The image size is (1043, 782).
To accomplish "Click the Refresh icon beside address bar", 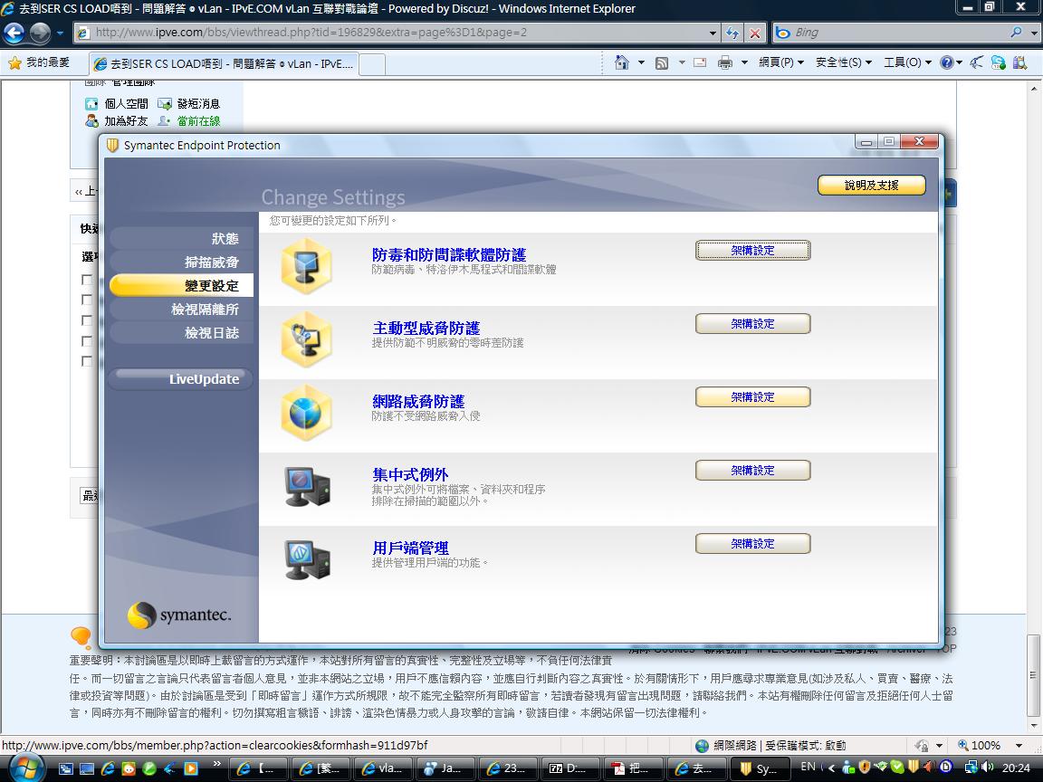I will (x=732, y=32).
